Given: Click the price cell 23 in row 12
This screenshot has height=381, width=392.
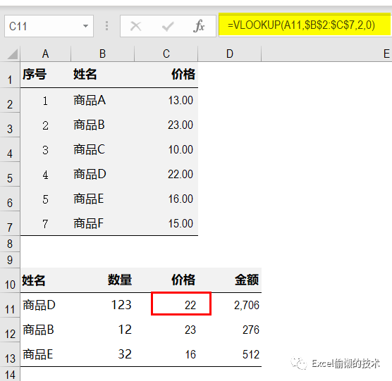Looking at the screenshot, I should click(166, 330).
